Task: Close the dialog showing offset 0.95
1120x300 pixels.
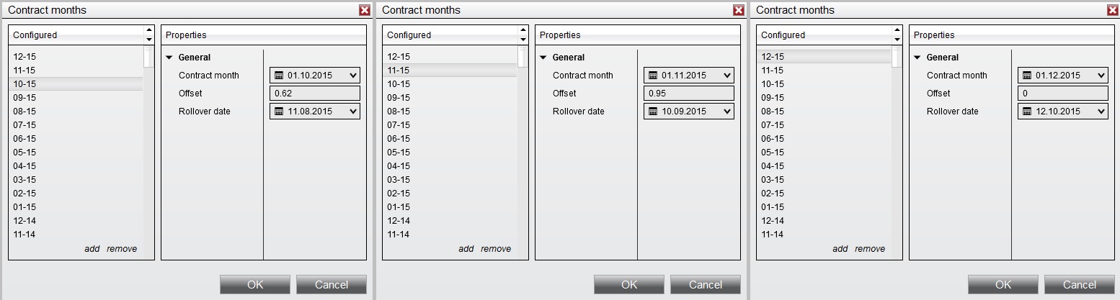Action: click(739, 10)
